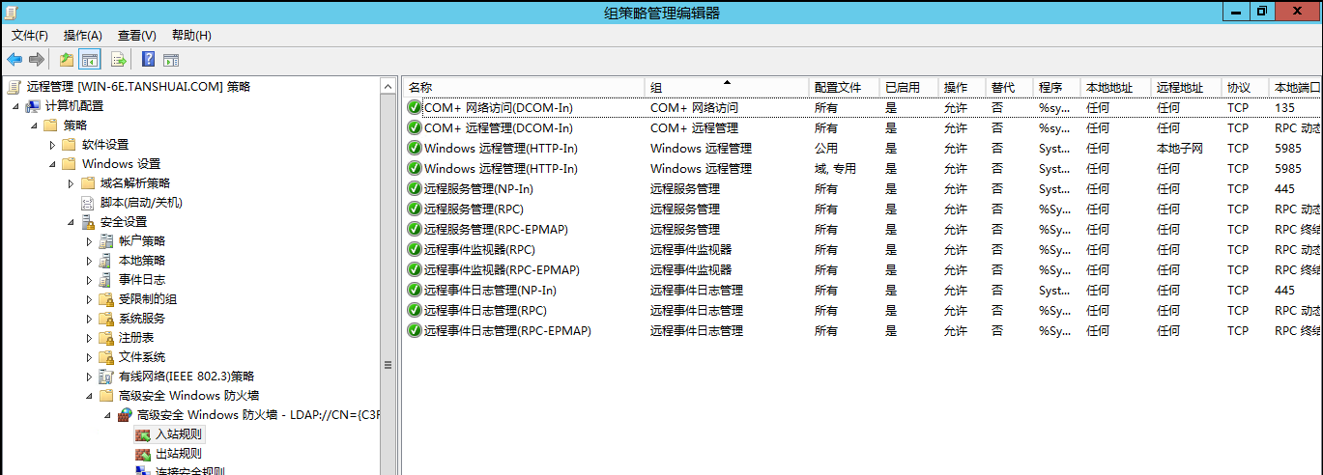1323x475 pixels.
Task: Select the Windows 远程管理(HTTP-In) rule with 域, 专用 profile
Action: 862,169
